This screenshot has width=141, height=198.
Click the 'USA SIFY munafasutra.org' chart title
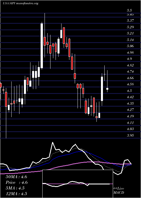(20, 3)
